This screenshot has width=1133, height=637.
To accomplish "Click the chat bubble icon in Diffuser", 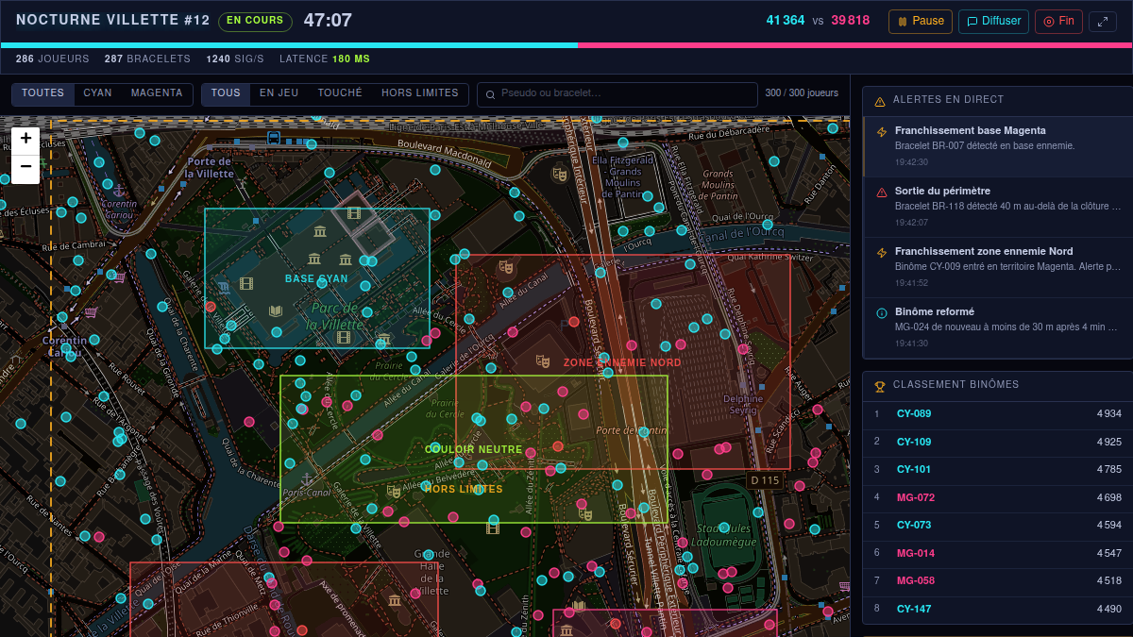I will tap(972, 21).
